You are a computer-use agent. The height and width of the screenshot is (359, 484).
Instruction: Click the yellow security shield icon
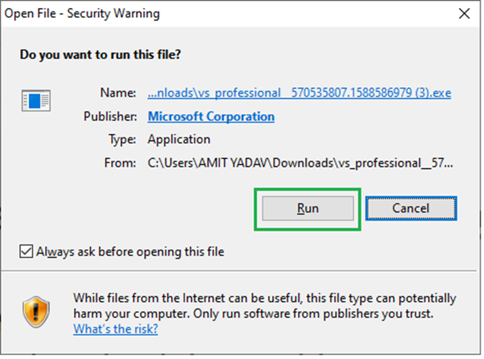[x=36, y=310]
